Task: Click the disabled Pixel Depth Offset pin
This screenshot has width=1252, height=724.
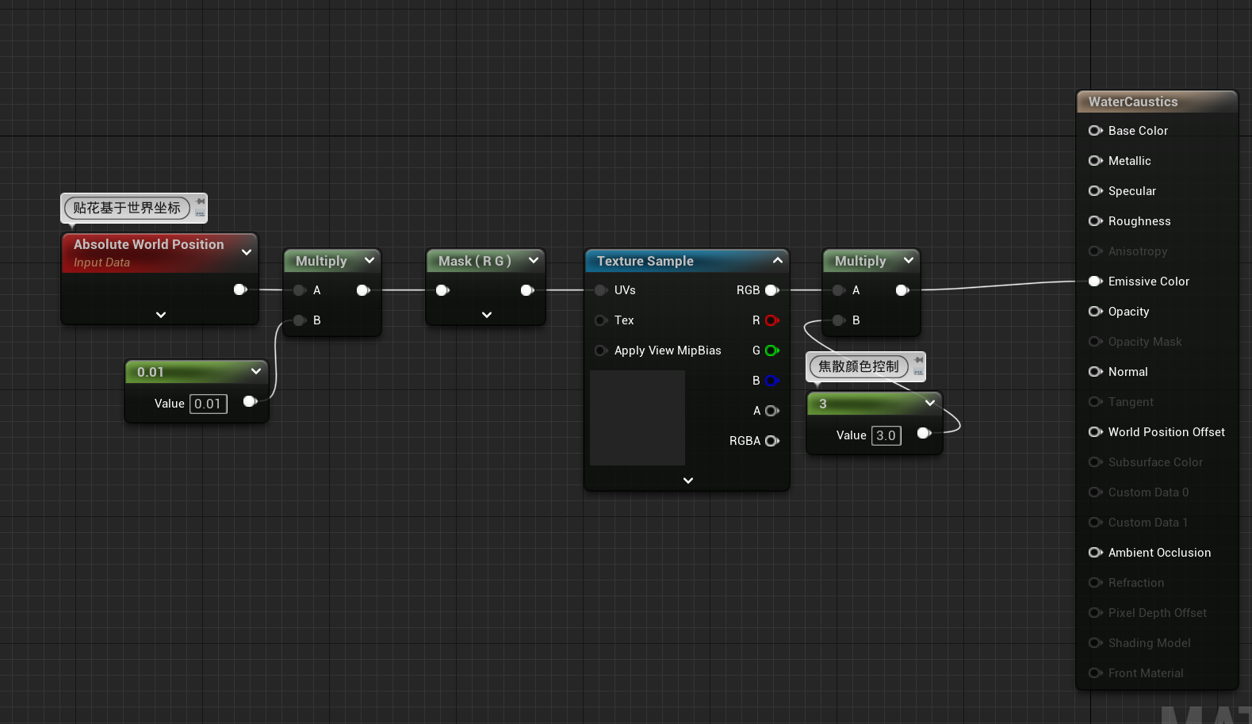Action: (x=1096, y=613)
